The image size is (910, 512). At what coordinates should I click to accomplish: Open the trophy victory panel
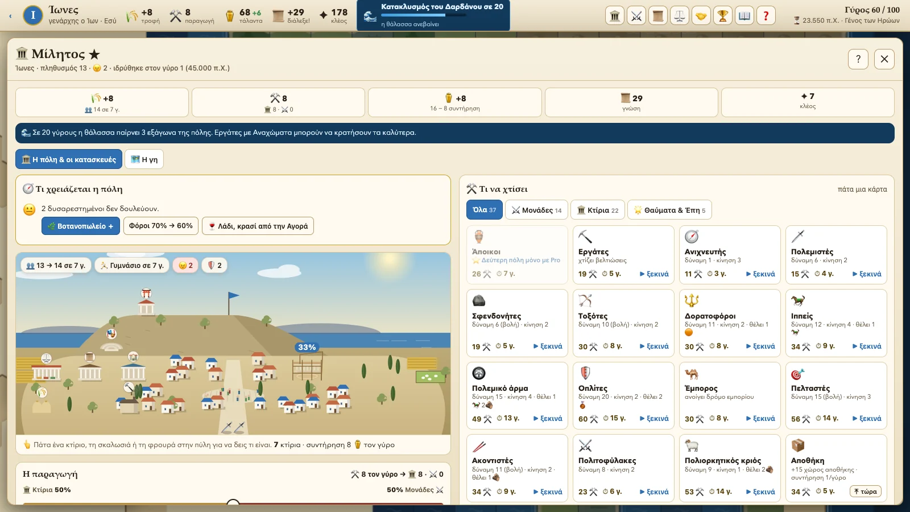[723, 16]
